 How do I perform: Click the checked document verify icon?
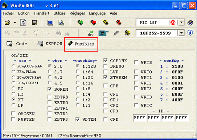[x=61, y=23]
